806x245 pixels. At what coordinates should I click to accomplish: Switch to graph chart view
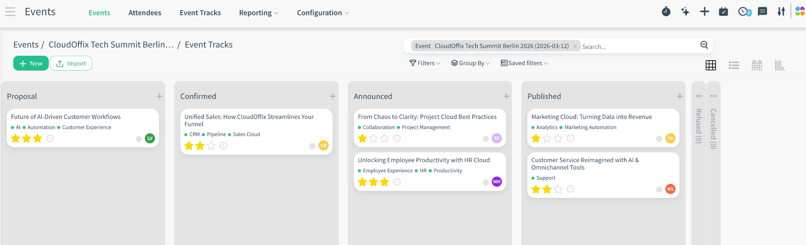[780, 65]
